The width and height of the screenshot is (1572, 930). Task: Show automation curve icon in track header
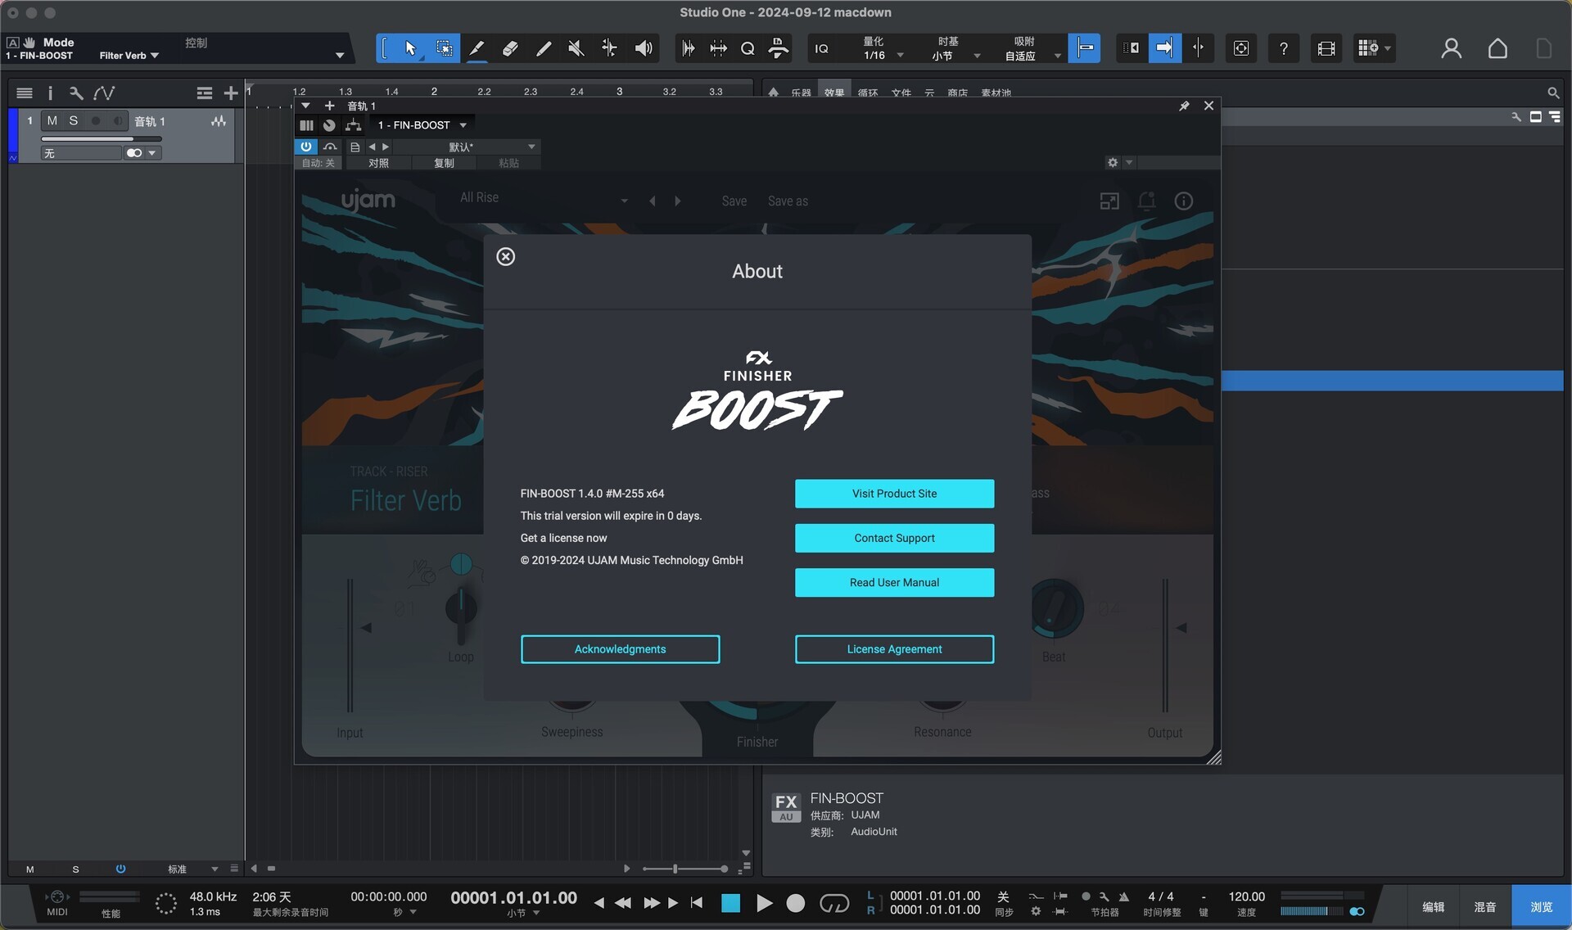click(104, 93)
